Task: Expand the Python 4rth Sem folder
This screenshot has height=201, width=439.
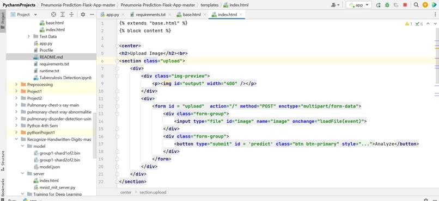Action: point(16,125)
